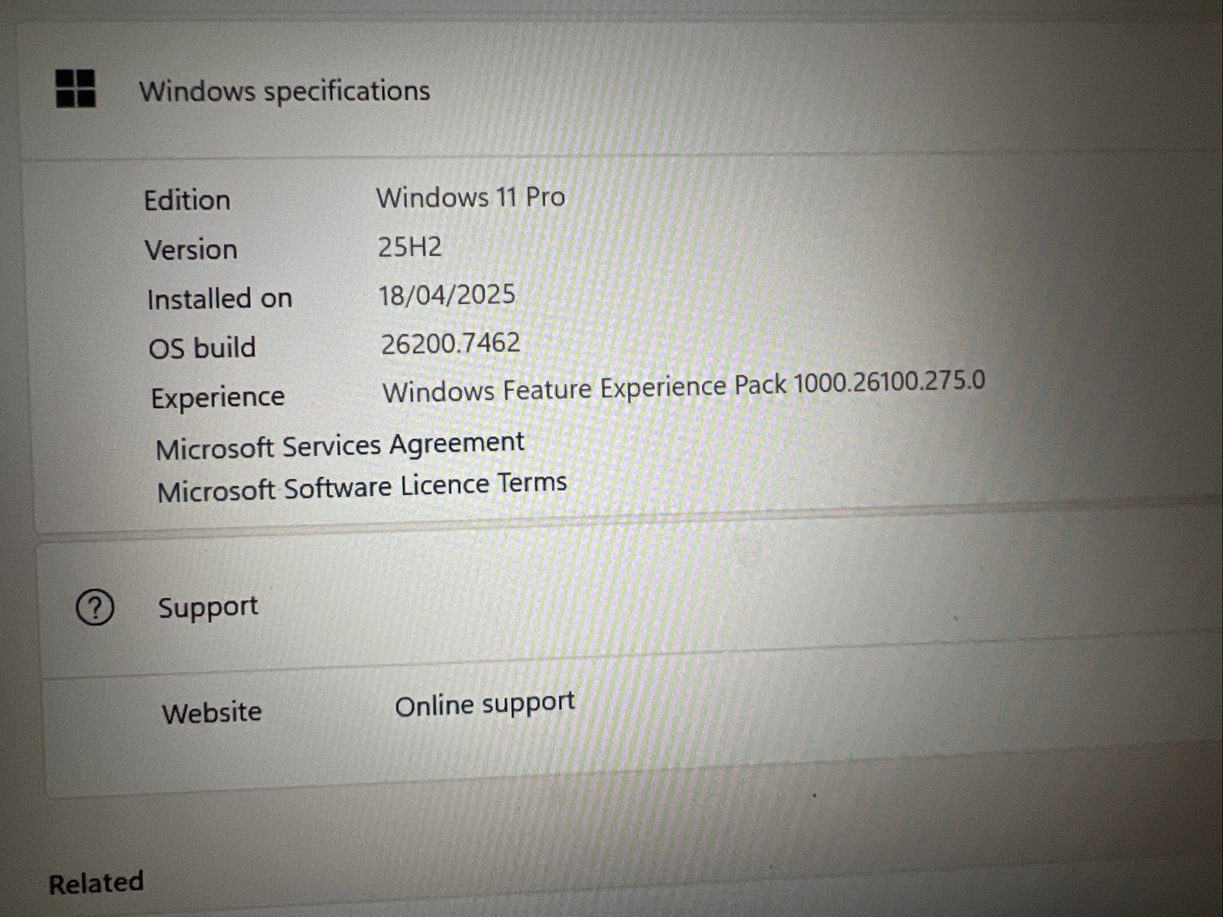Collapse the Windows specifications section header
This screenshot has width=1223, height=917.
click(620, 90)
